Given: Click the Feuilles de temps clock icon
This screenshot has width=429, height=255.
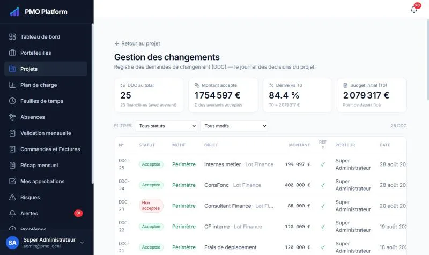Looking at the screenshot, I should point(12,101).
